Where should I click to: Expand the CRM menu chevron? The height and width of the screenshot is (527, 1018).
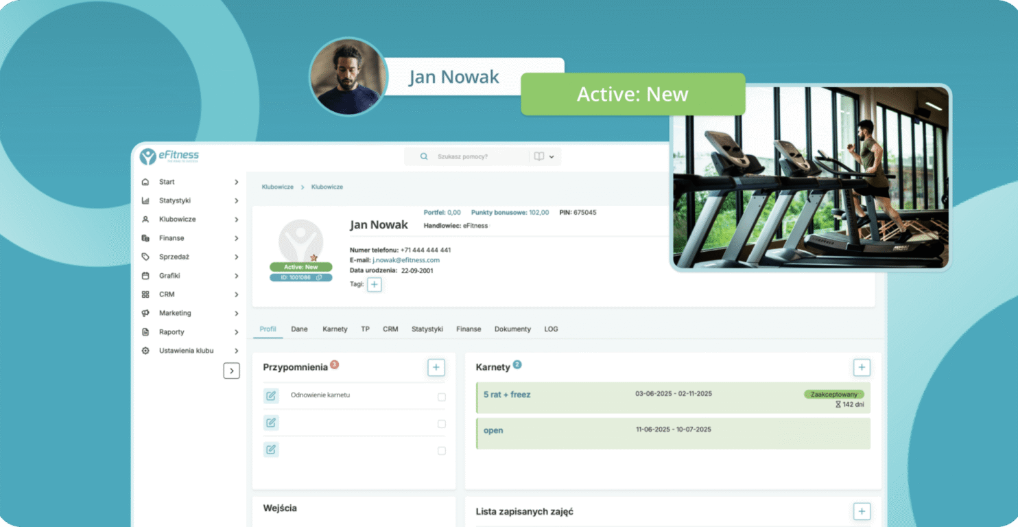[x=236, y=294]
